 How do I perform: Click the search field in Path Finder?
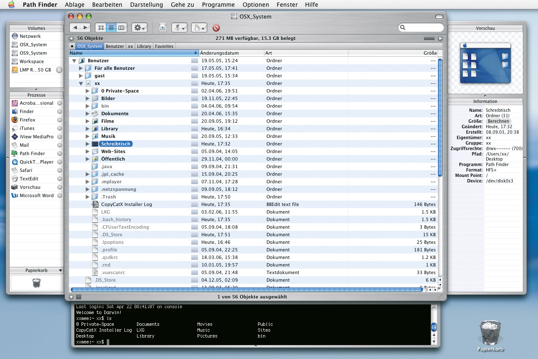pos(421,28)
